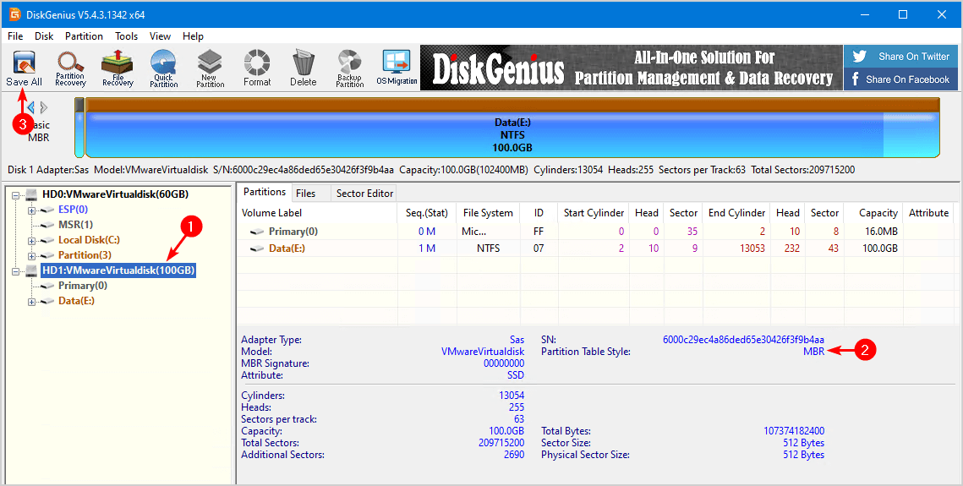Open the Tools menu

pos(127,36)
